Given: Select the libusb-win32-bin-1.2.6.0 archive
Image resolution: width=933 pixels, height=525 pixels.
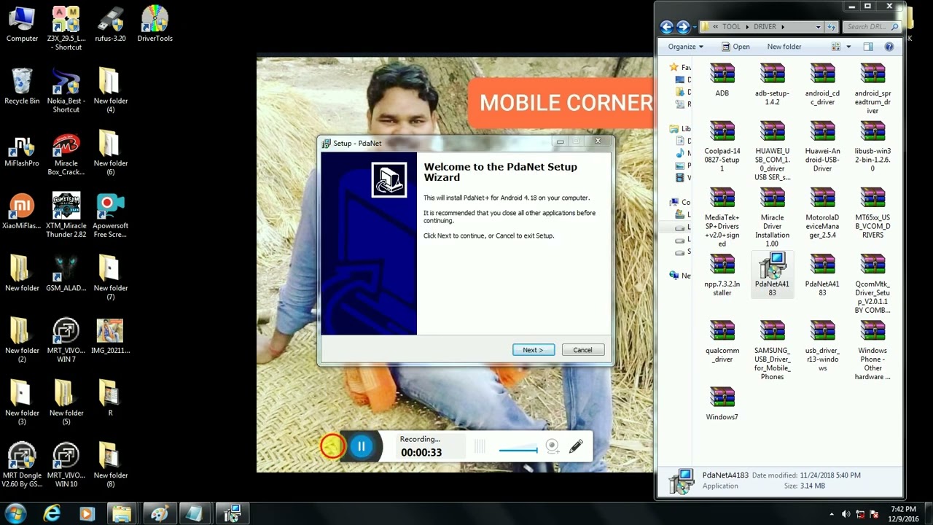Looking at the screenshot, I should pyautogui.click(x=873, y=147).
